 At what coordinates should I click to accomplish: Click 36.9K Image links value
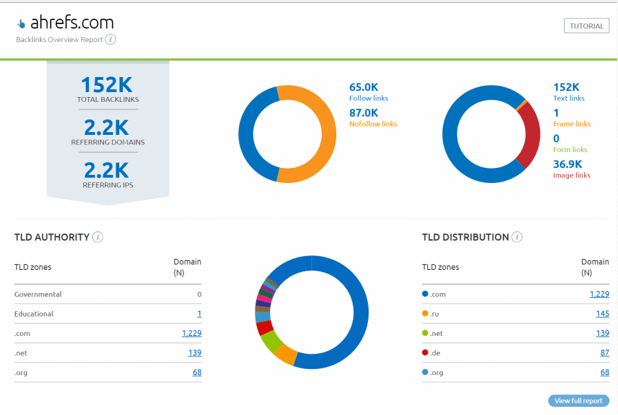[567, 164]
